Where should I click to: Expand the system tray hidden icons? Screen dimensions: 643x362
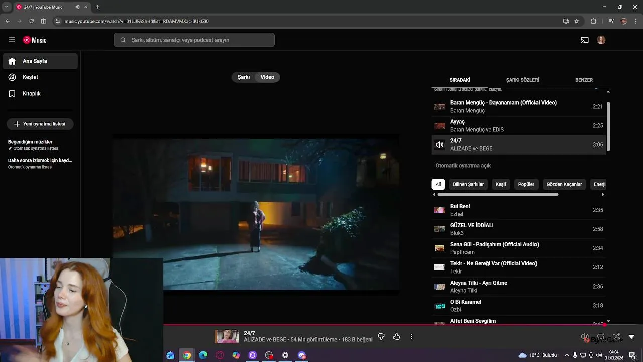(x=567, y=355)
